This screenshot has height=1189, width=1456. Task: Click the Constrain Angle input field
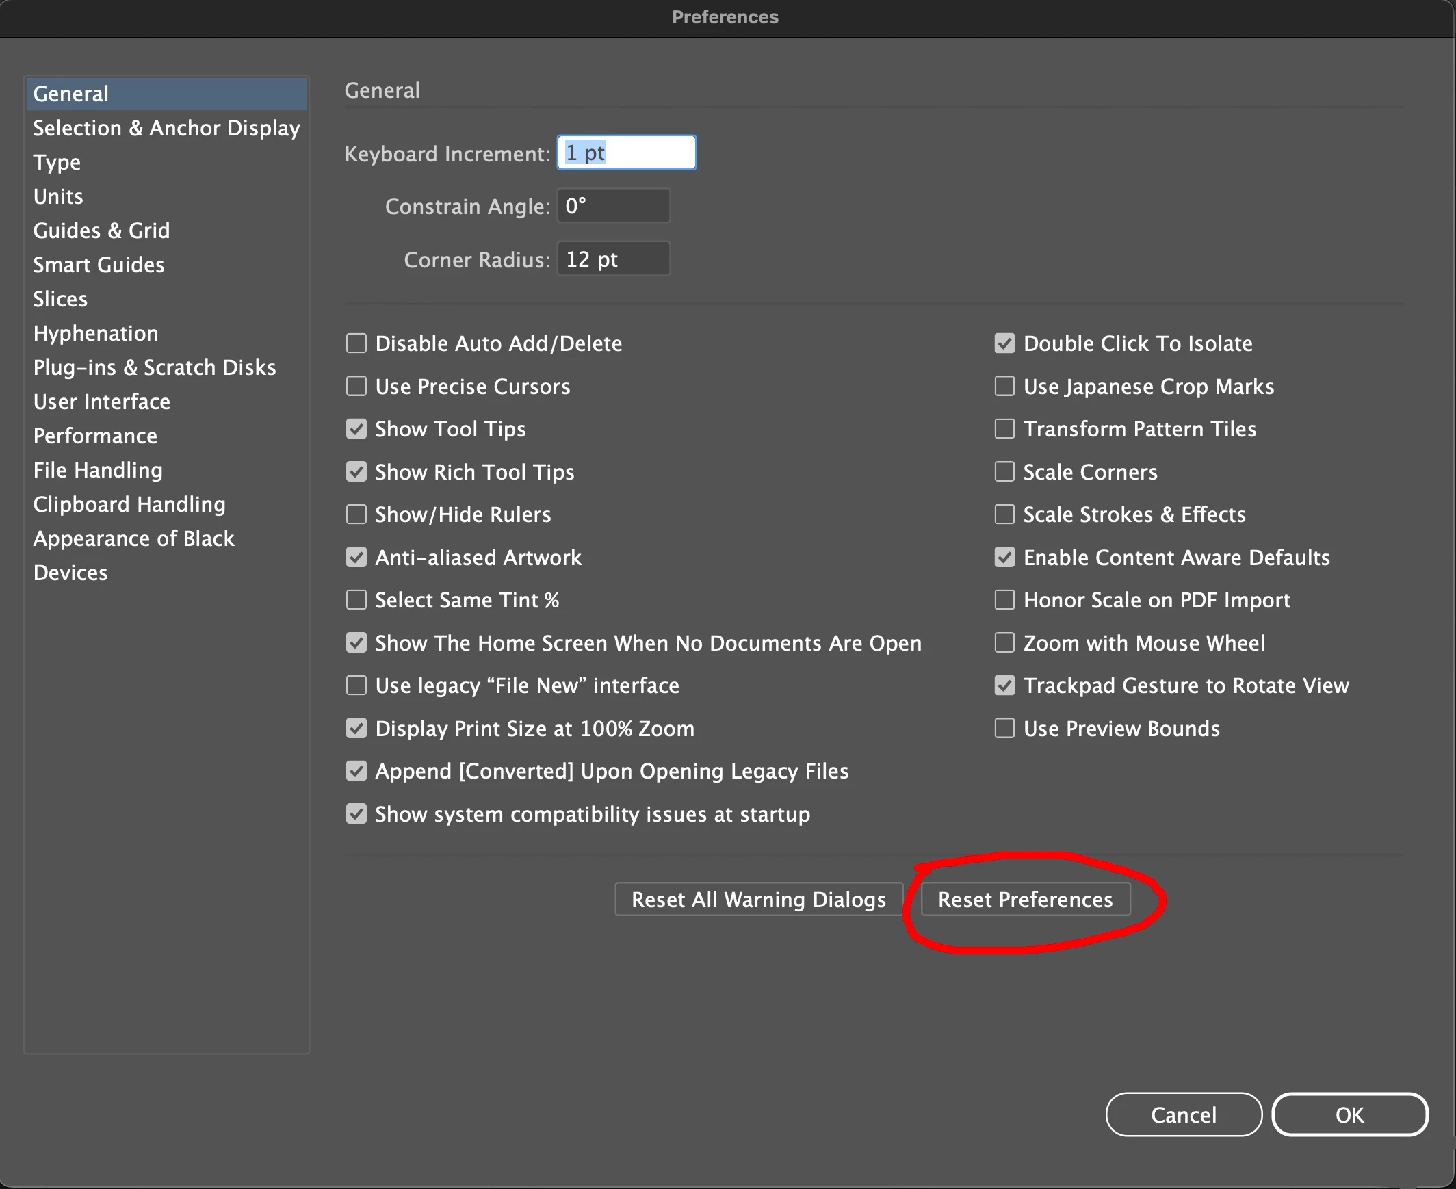point(613,206)
